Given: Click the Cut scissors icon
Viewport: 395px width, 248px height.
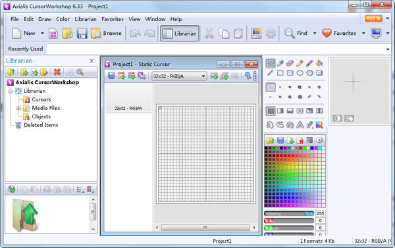Looking at the screenshot, I should pyautogui.click(x=209, y=34).
